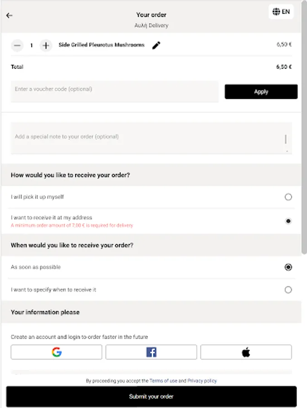
Task: Select 'I want to receive it at my address'
Action: (x=288, y=221)
